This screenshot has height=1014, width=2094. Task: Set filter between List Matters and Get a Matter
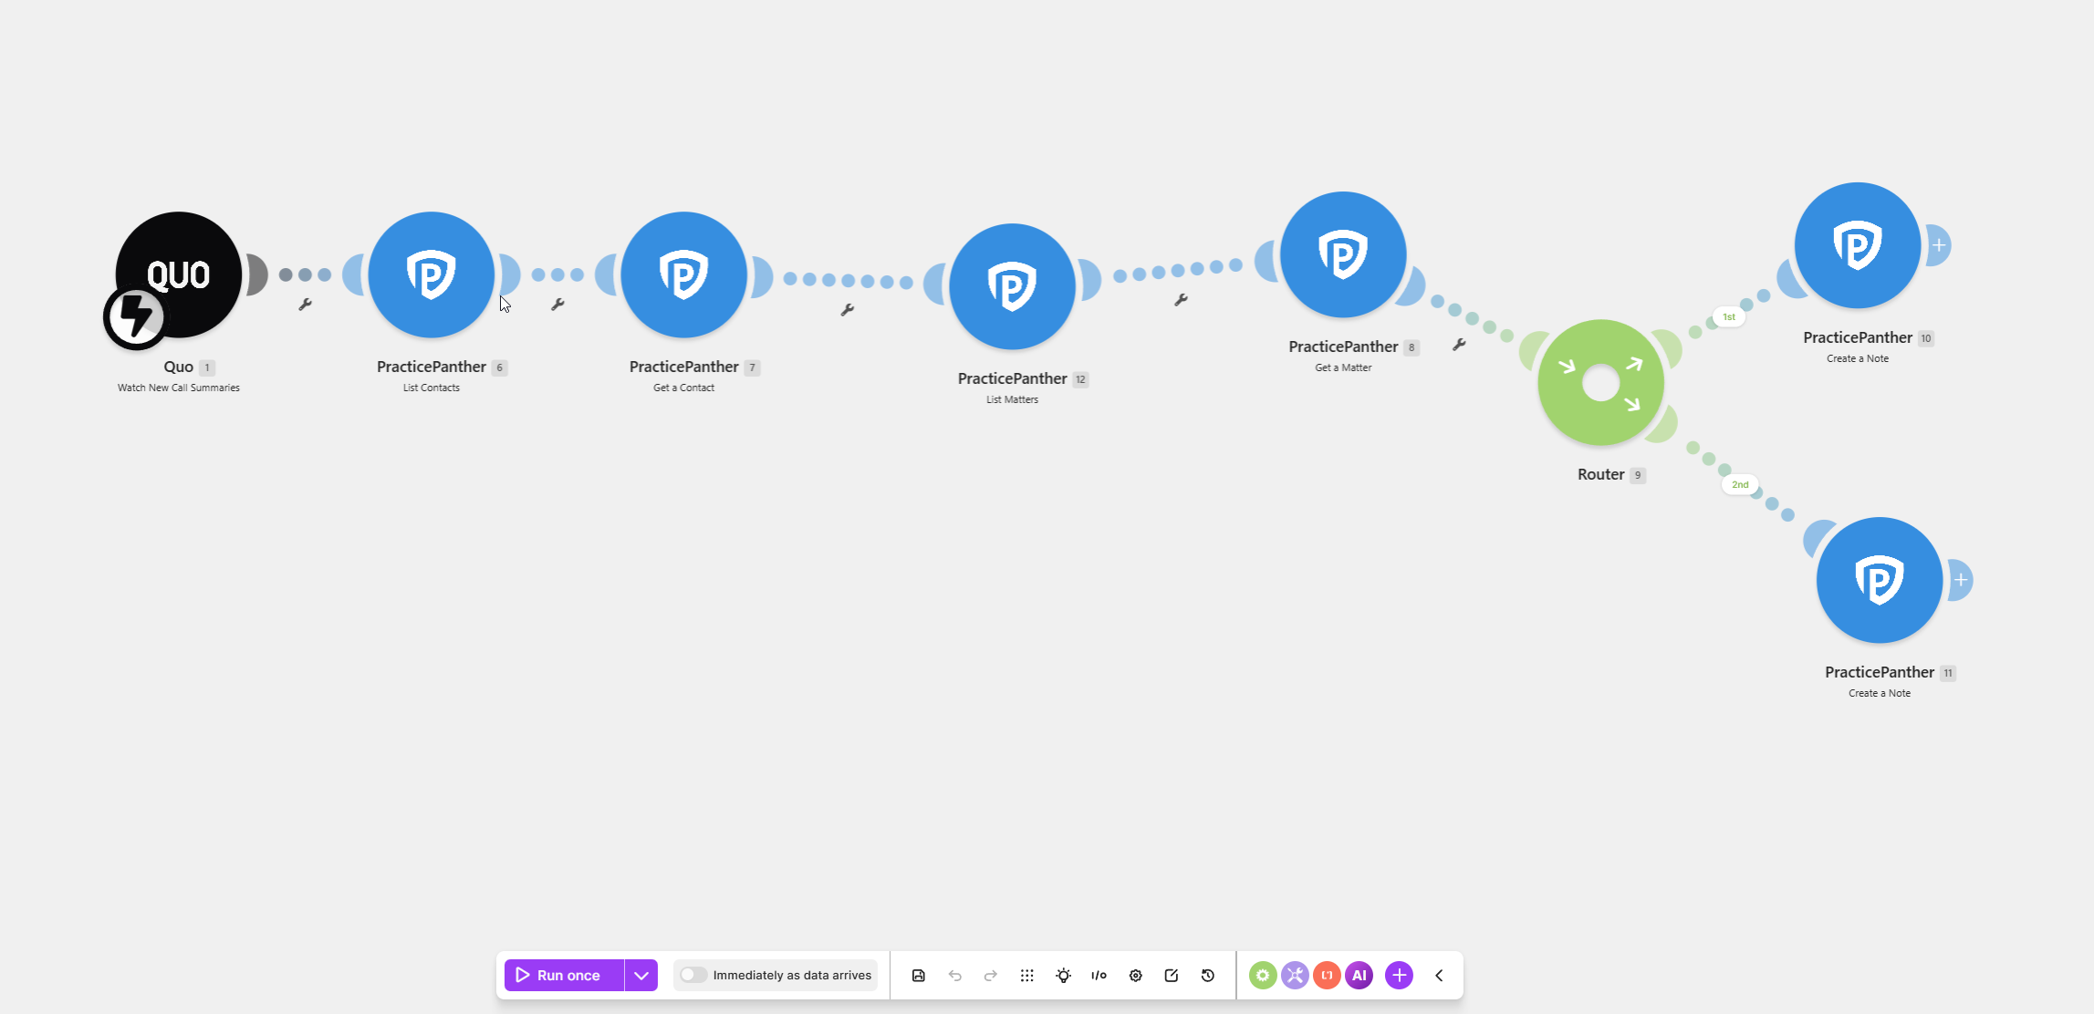[x=1181, y=299]
